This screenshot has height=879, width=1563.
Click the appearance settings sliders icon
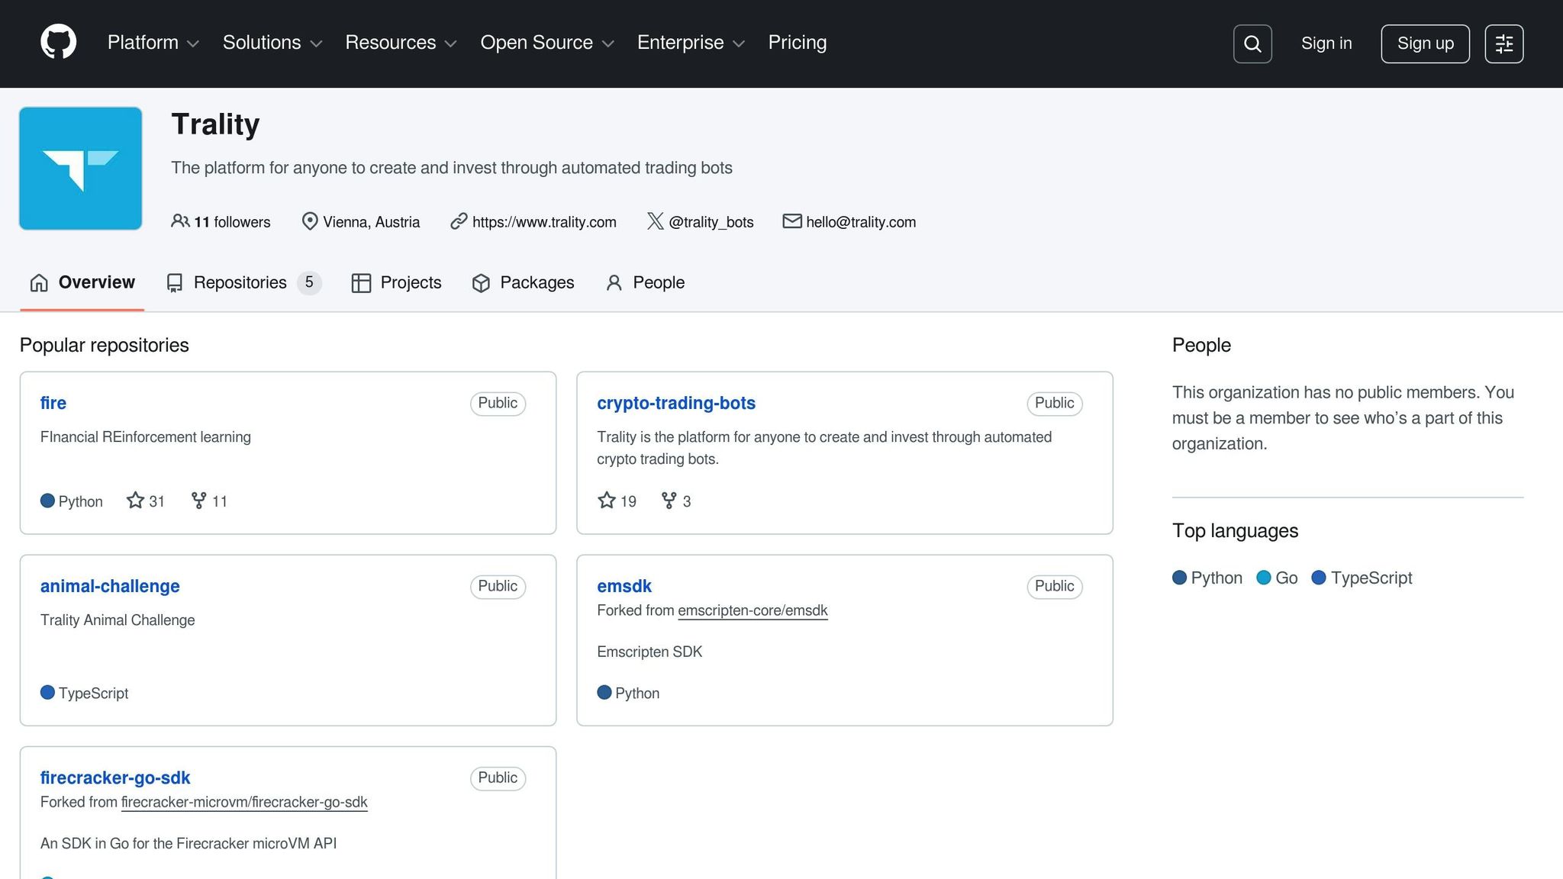[x=1503, y=43]
